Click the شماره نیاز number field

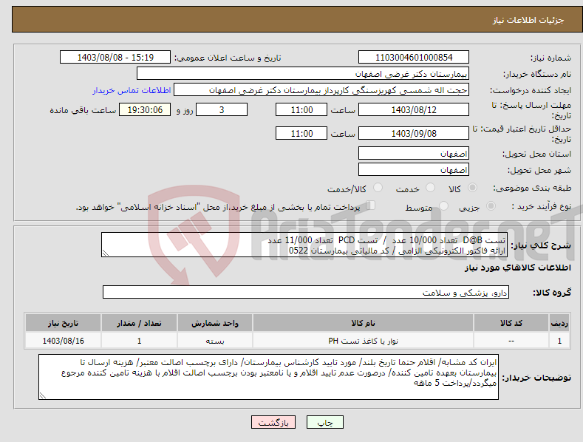(x=414, y=58)
